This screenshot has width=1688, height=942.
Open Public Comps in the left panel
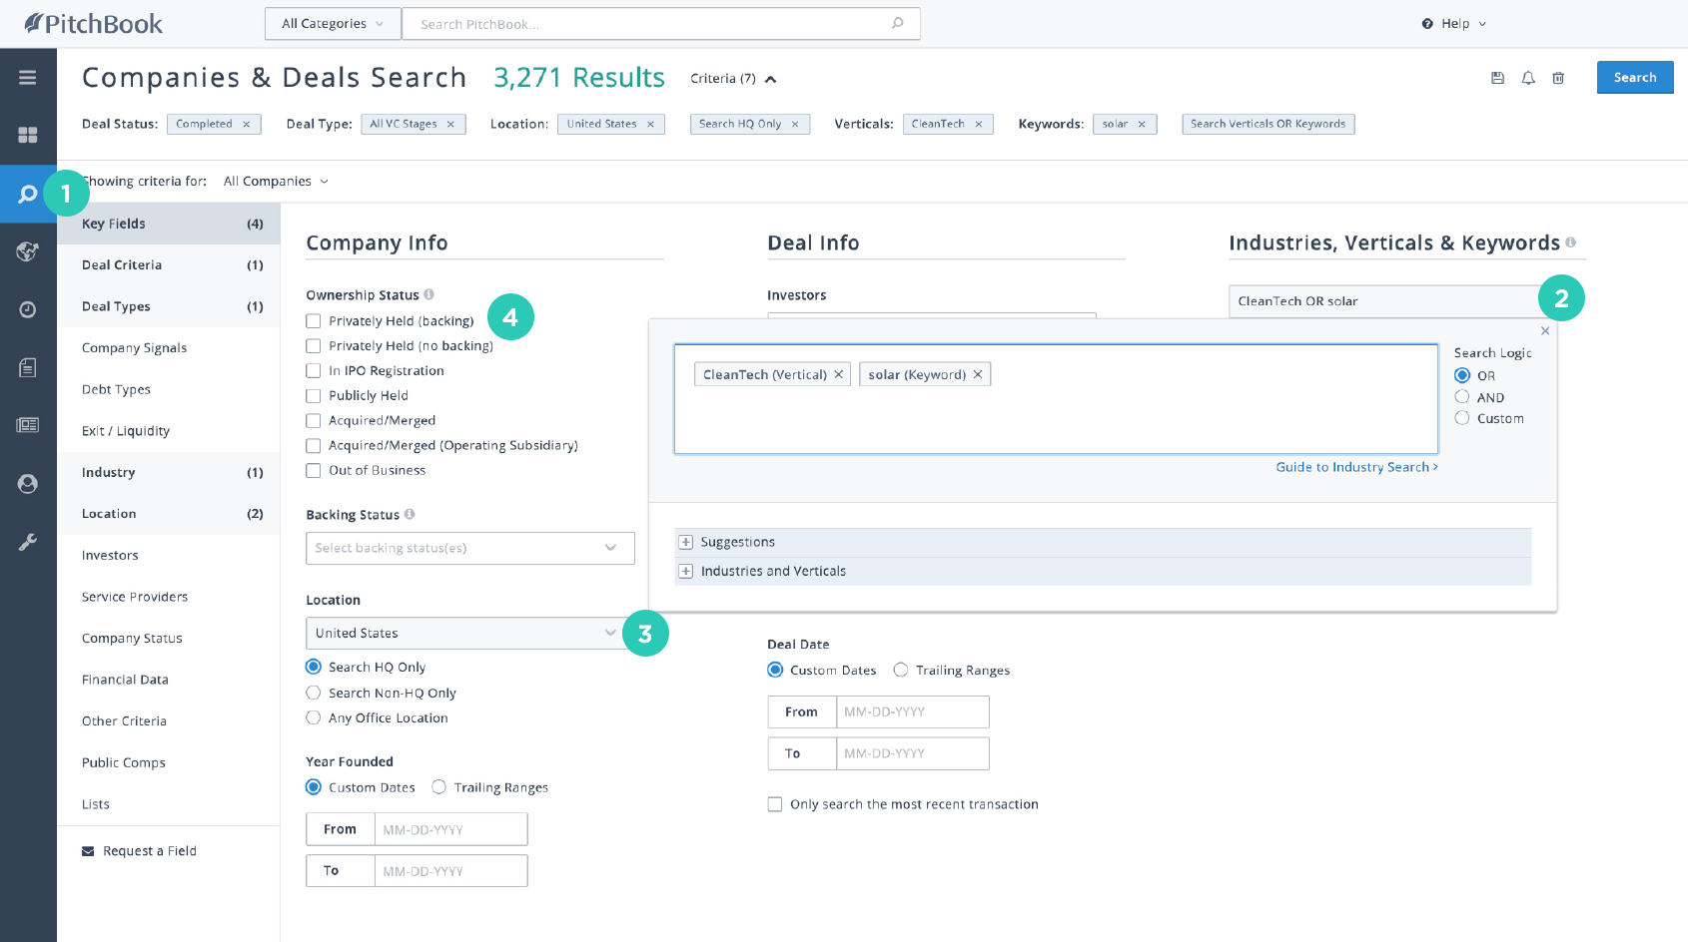coord(169,762)
